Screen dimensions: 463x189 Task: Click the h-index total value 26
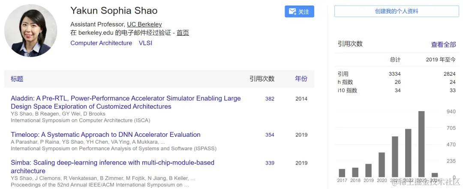coord(397,82)
